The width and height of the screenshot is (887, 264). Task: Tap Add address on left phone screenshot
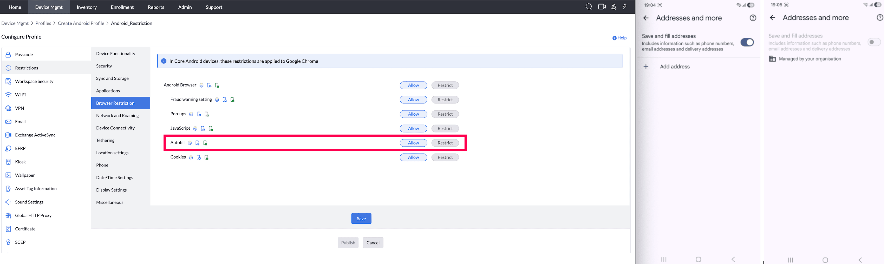point(675,67)
